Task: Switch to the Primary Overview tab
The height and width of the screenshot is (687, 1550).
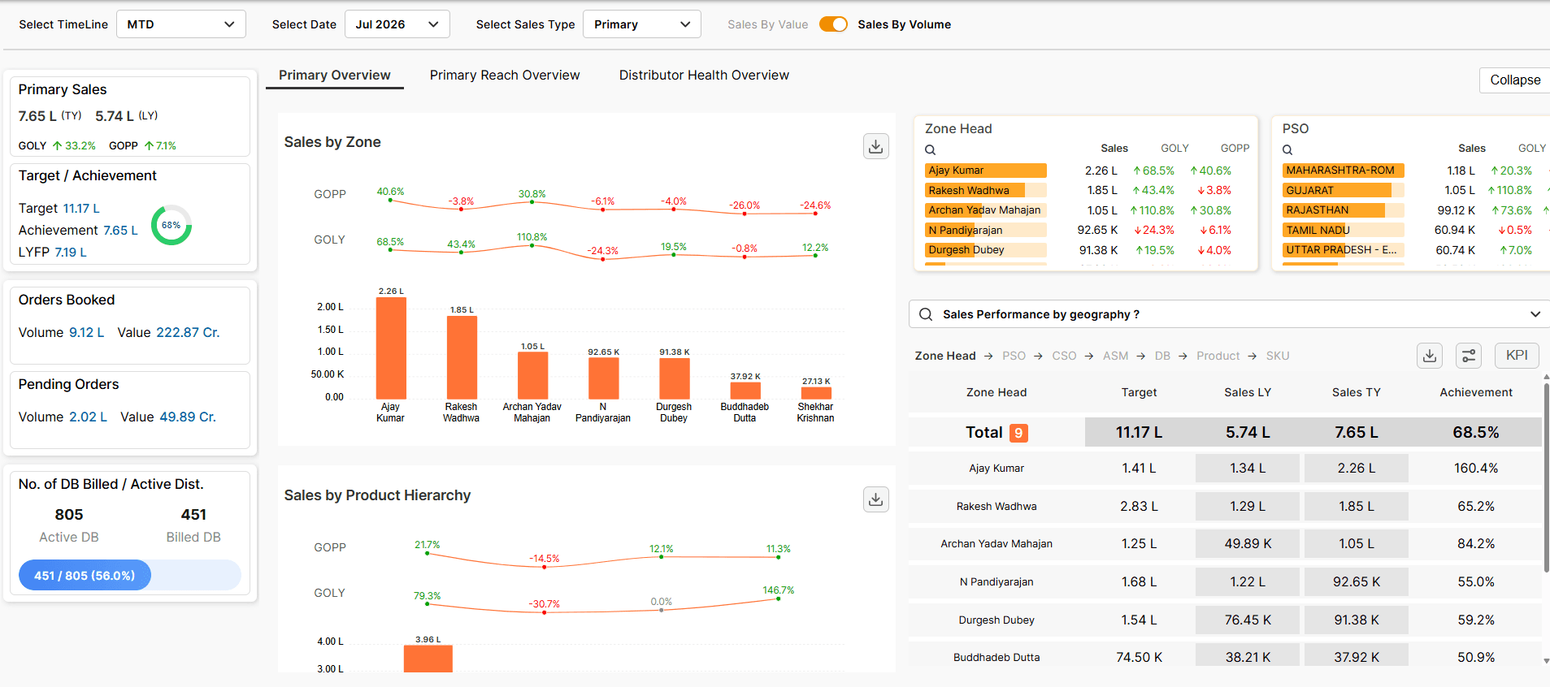Action: point(335,76)
